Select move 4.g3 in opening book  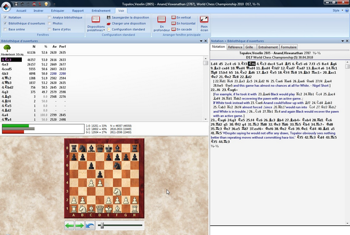coord(5,92)
